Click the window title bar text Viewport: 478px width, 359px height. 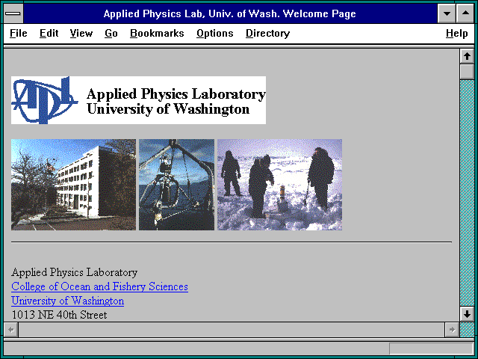pyautogui.click(x=229, y=13)
